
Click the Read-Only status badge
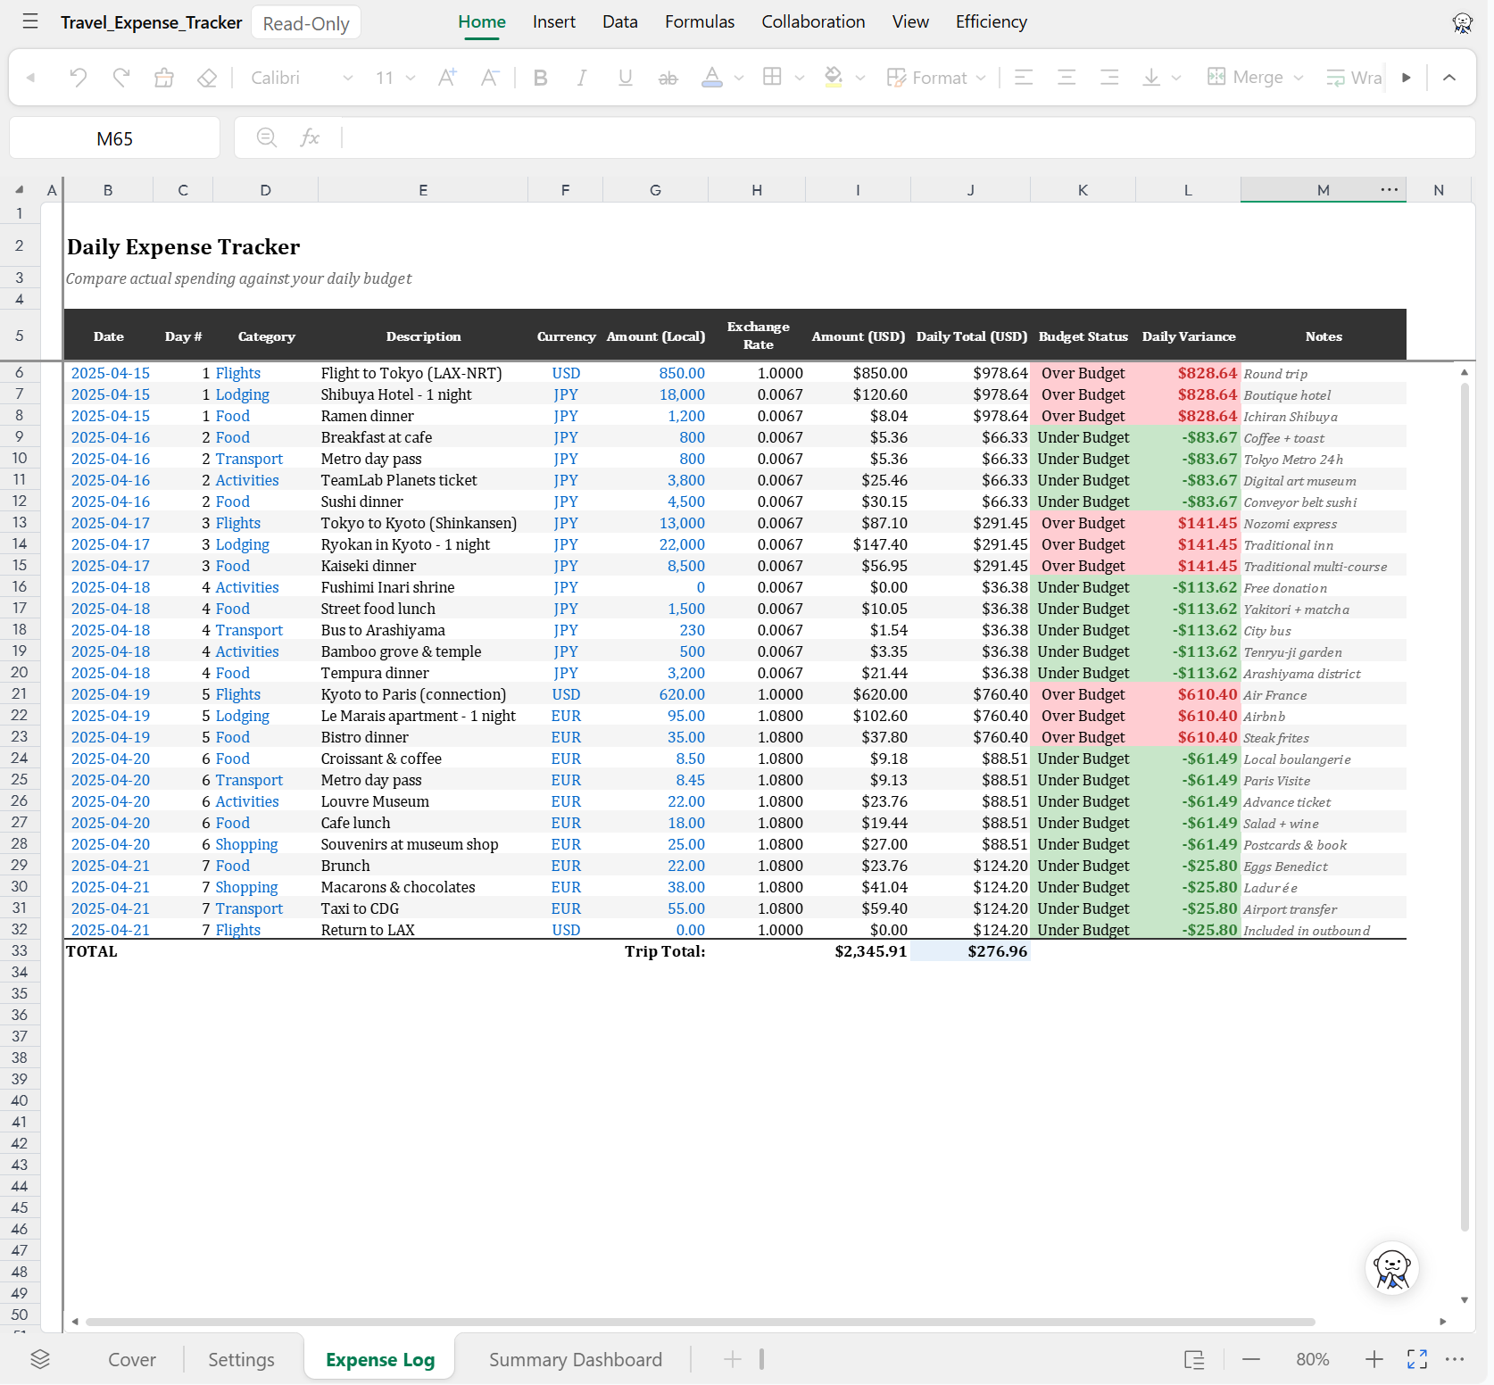coord(306,23)
